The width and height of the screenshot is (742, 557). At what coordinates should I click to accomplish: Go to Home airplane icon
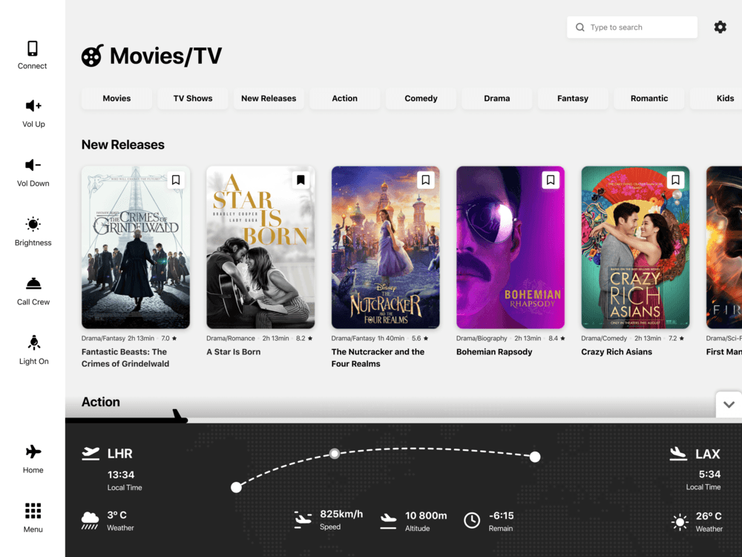(x=33, y=452)
